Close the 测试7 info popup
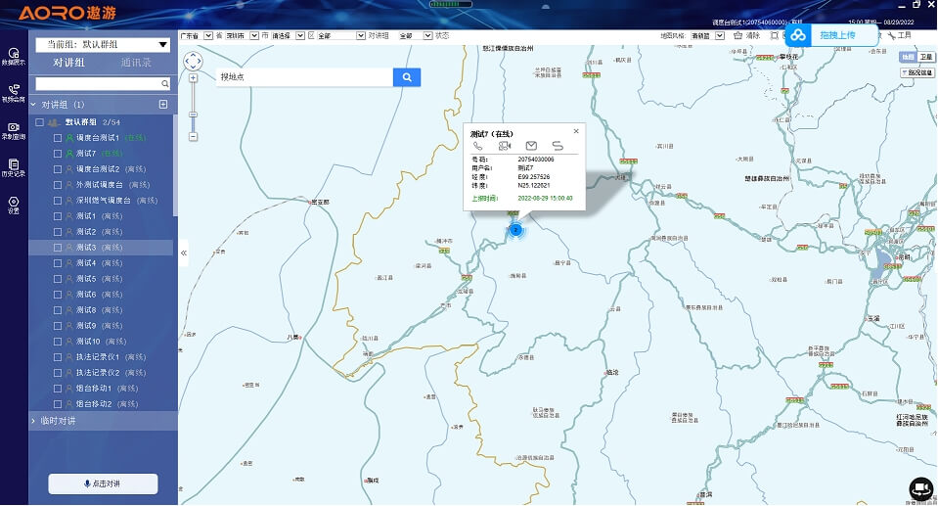Screen dimensions: 938x506 click(x=576, y=131)
